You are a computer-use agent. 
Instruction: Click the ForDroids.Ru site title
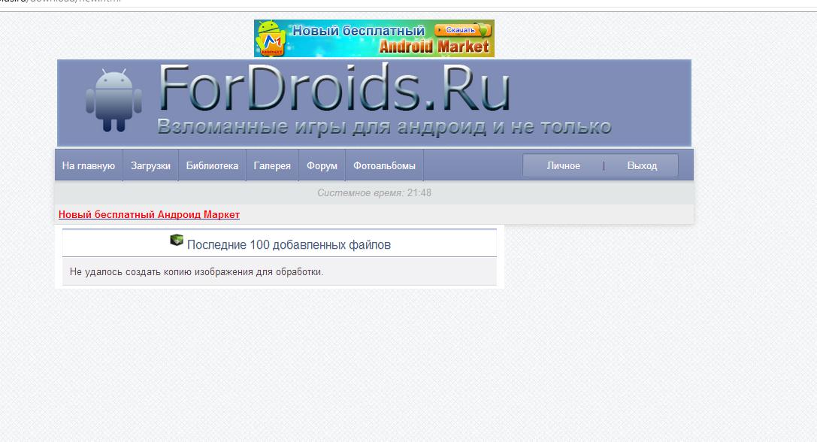pos(334,88)
